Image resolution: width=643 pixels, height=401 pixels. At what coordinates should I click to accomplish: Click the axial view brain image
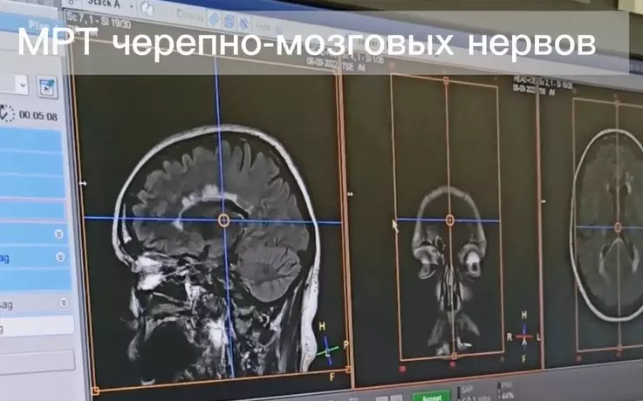[x=606, y=224]
